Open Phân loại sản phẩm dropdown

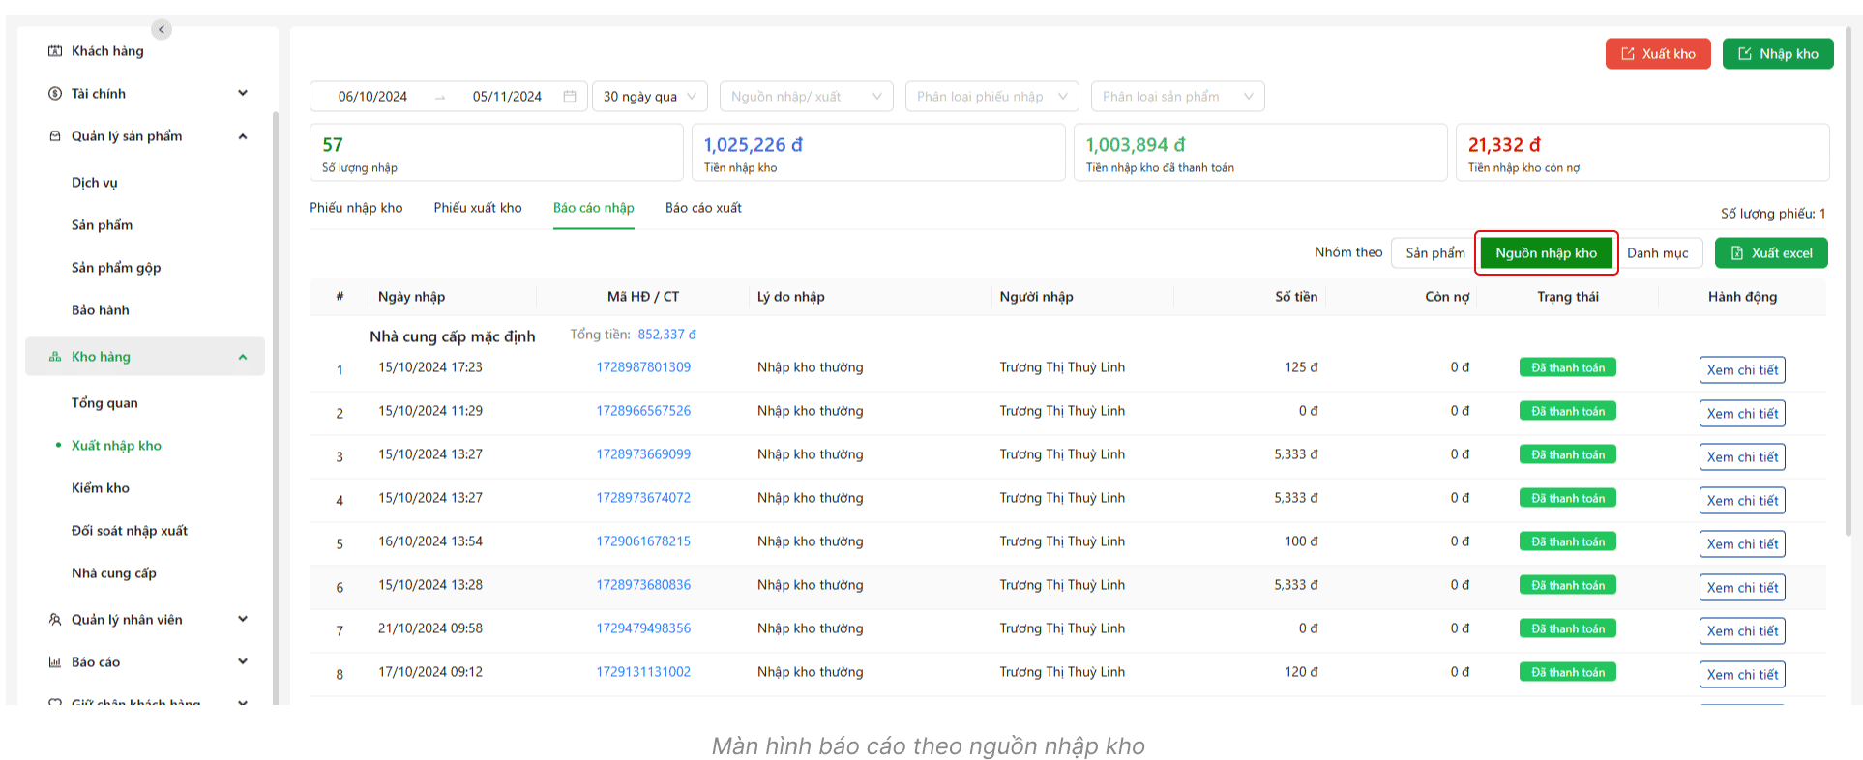(1177, 97)
